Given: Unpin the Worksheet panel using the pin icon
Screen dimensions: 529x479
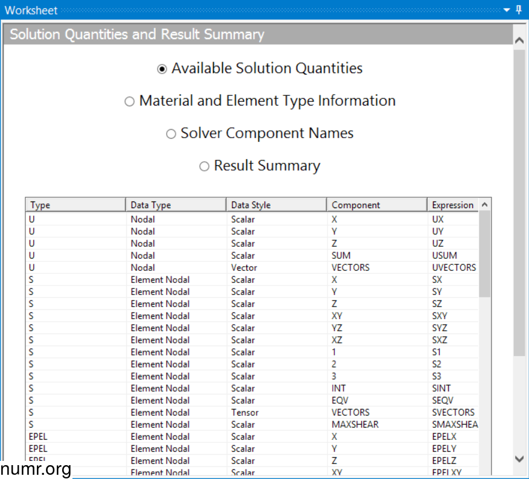Looking at the screenshot, I should click(x=518, y=10).
